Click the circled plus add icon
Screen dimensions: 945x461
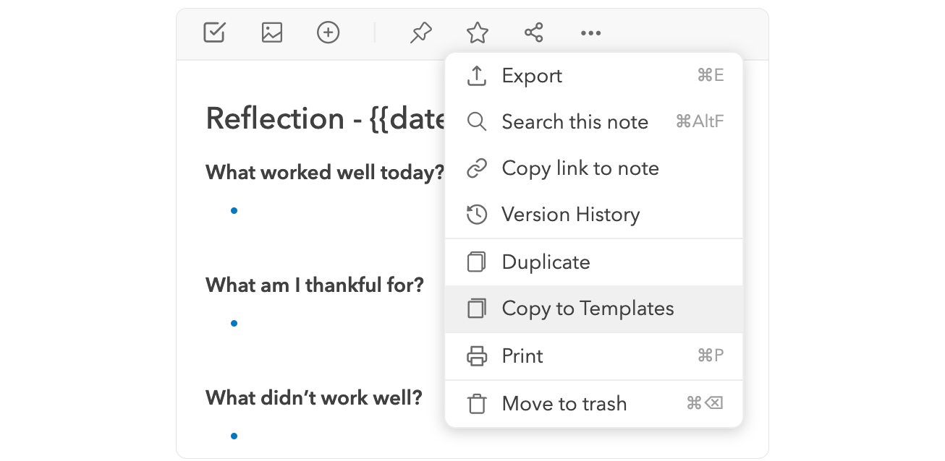click(329, 33)
